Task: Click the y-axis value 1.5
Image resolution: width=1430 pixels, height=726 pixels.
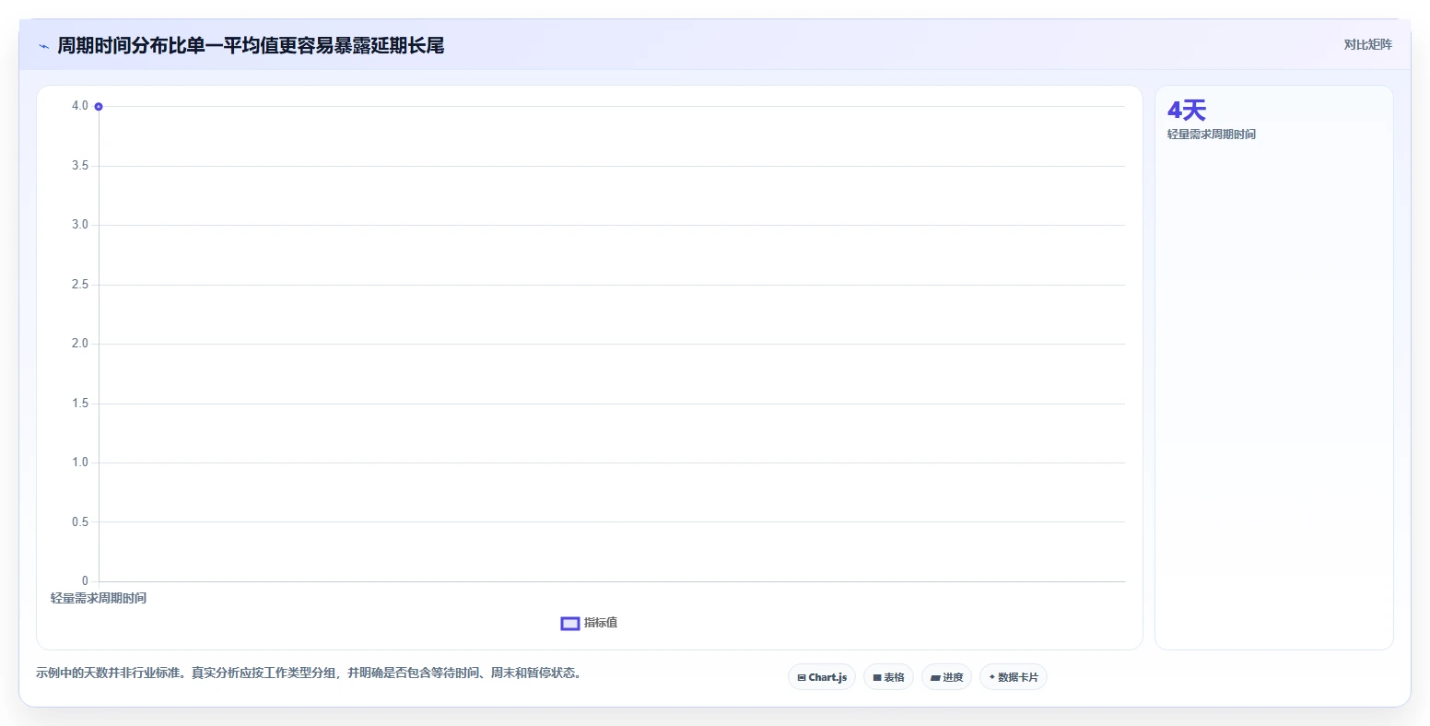Action: [x=80, y=404]
